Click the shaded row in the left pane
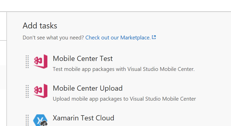The width and height of the screenshot is (231, 126). tap(3, 77)
